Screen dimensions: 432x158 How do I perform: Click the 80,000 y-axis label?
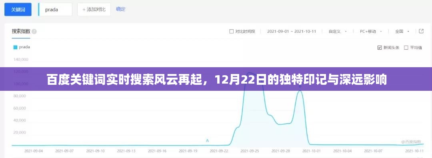20,96
